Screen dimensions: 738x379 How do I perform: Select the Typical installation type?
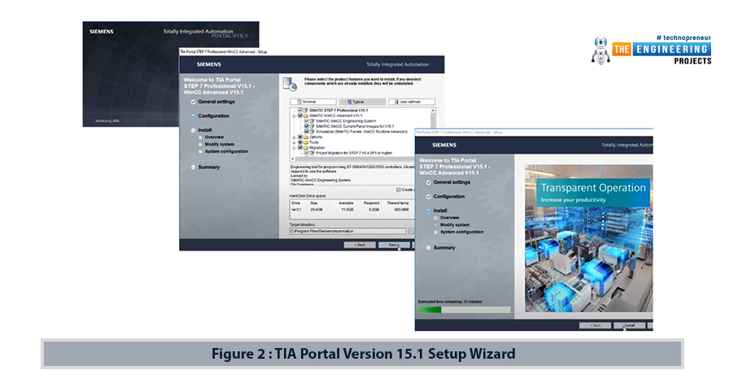point(362,102)
